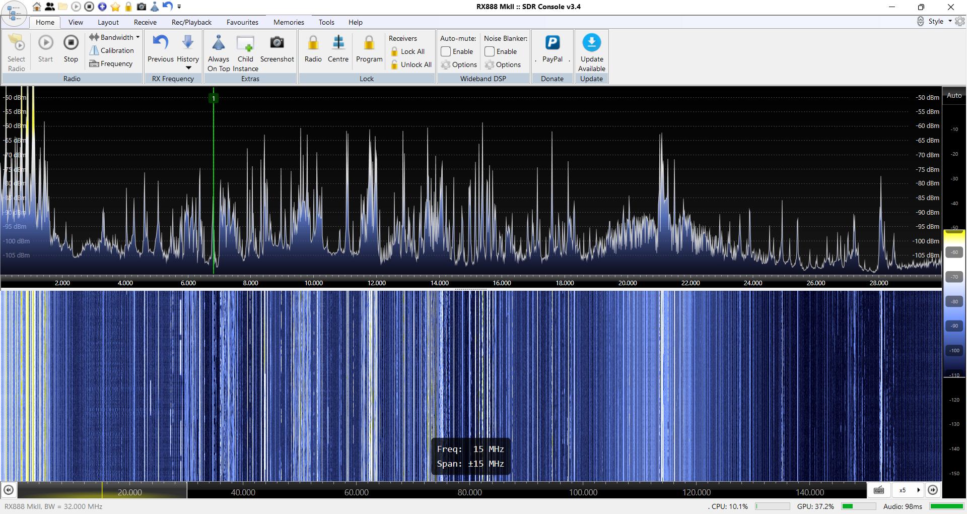
Task: Open Auto-mute Options
Action: [x=458, y=65]
